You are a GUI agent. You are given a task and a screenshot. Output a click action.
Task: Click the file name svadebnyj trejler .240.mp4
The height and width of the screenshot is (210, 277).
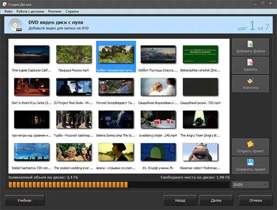click(158, 136)
